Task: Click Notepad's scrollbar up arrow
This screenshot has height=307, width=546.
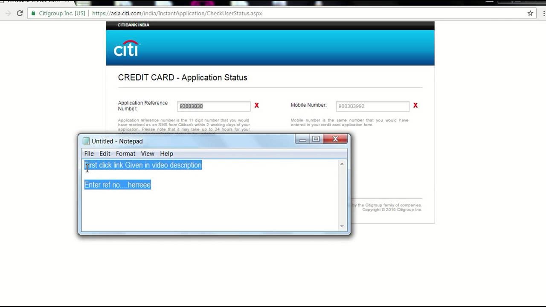Action: (x=342, y=164)
